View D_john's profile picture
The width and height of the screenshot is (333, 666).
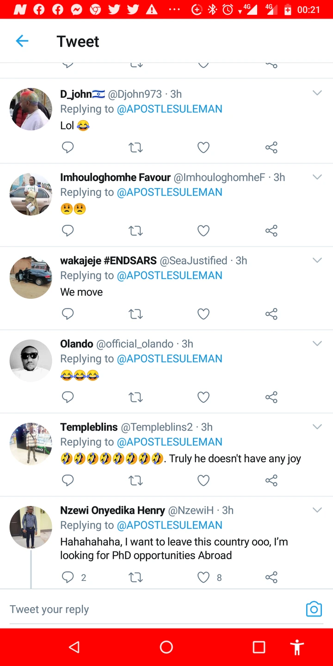(31, 109)
